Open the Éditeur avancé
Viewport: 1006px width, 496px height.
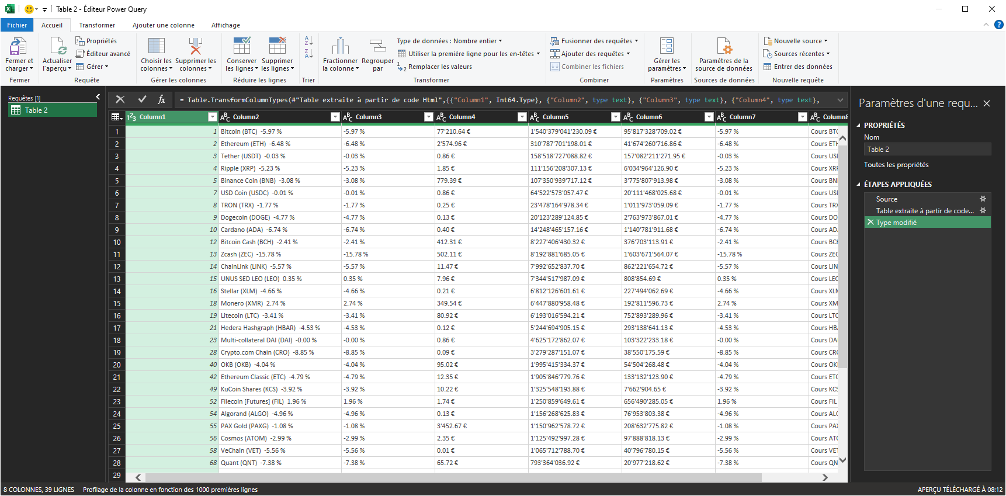[103, 54]
